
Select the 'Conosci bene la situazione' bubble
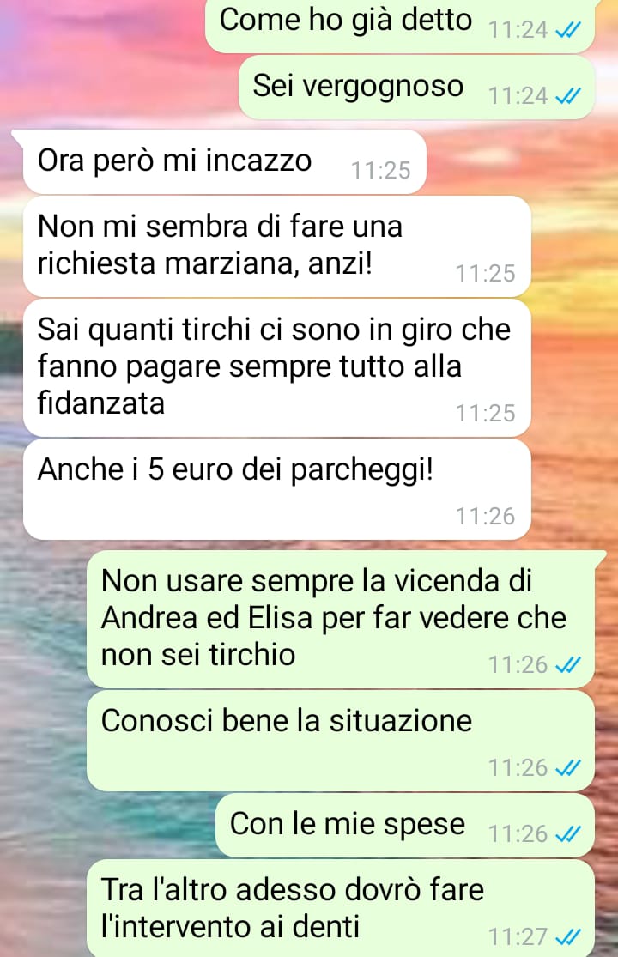pyautogui.click(x=341, y=741)
